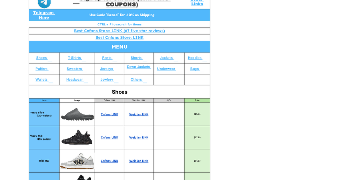Open Weidian LINK for Yeezy 350
The width and height of the screenshot is (343, 180).
click(139, 137)
